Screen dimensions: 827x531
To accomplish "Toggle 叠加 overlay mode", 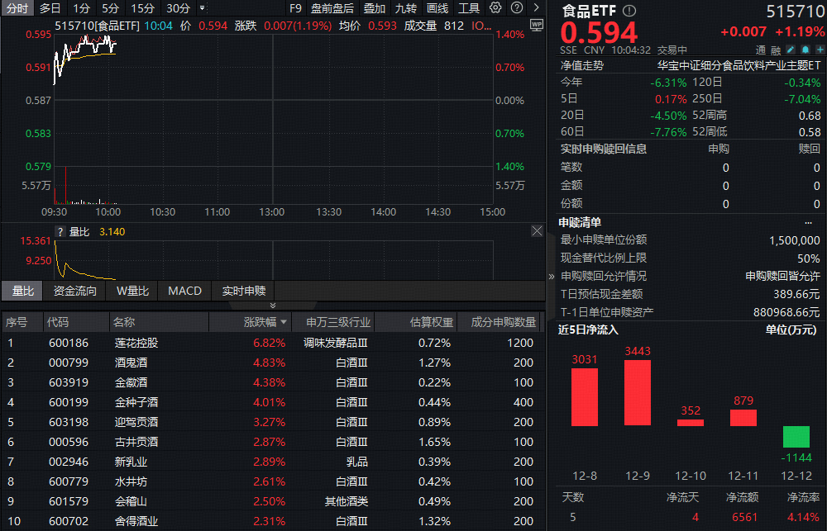I will click(374, 7).
